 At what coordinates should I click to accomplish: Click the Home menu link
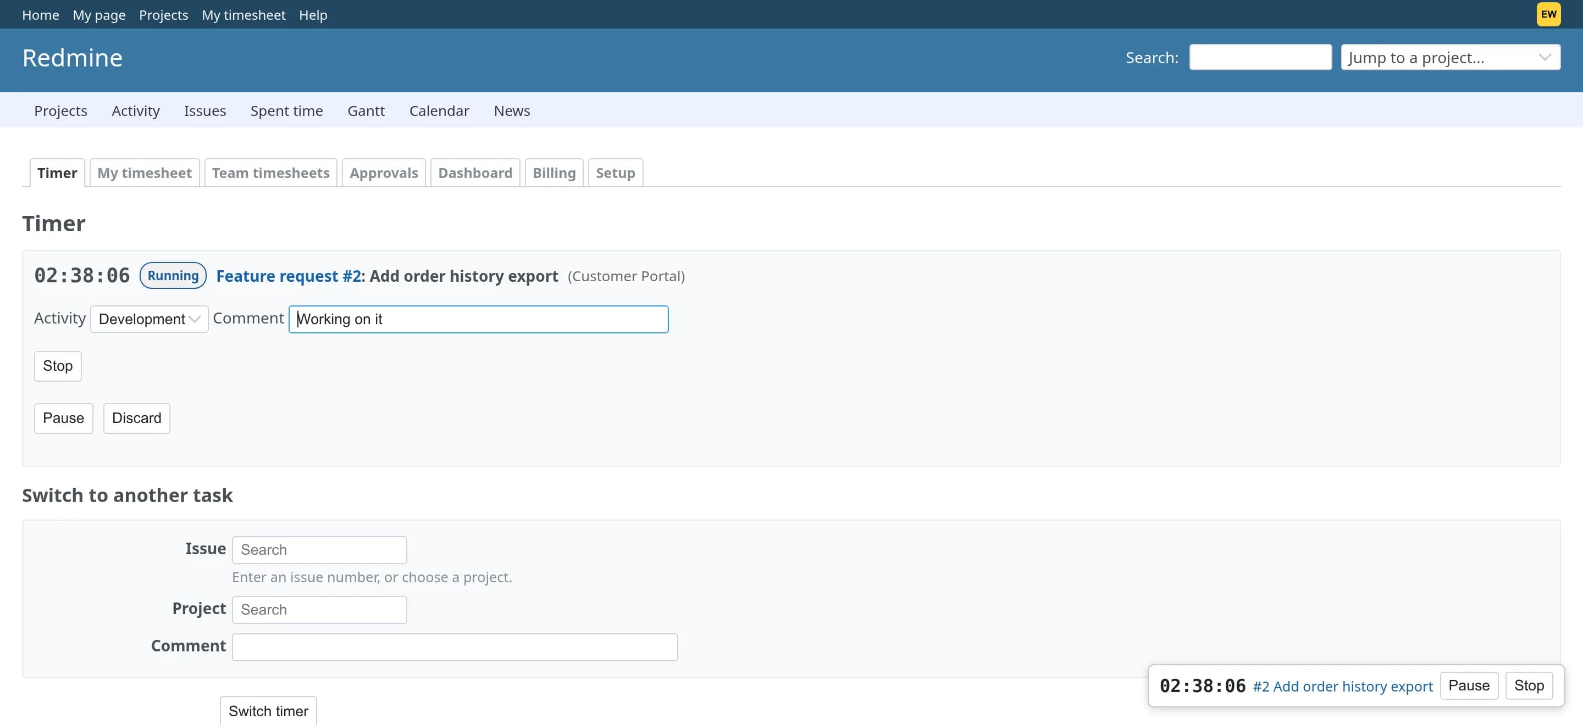coord(41,15)
